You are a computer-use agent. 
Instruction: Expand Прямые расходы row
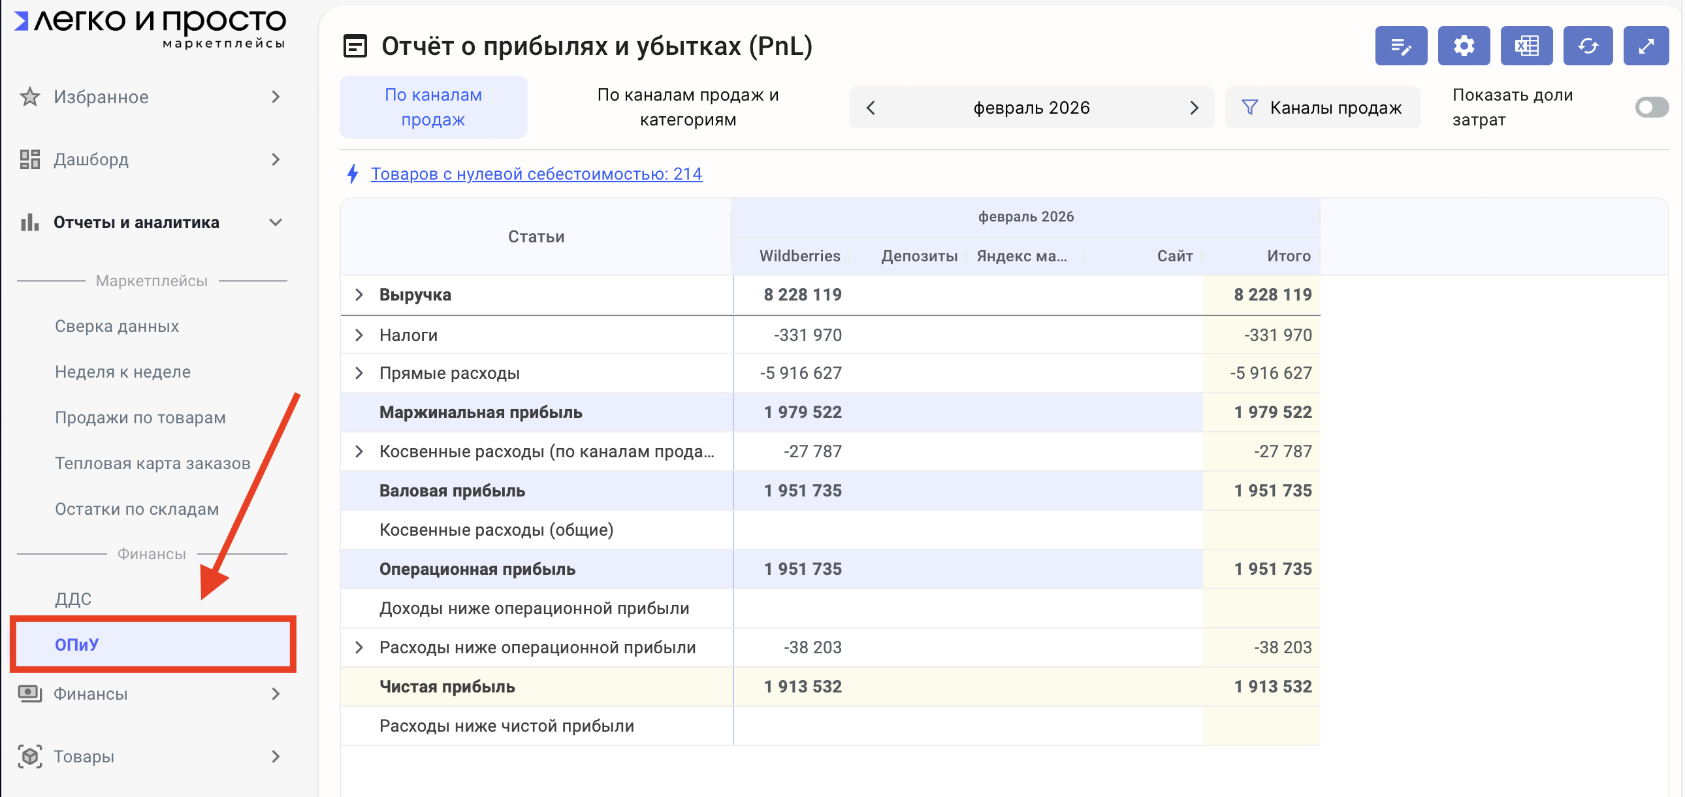point(359,373)
